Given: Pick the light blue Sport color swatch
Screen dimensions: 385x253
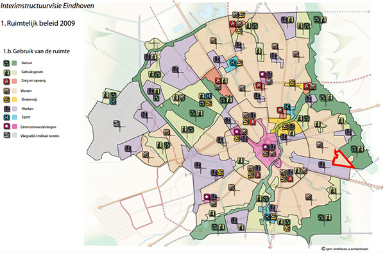Looking at the screenshot, I should (15, 117).
